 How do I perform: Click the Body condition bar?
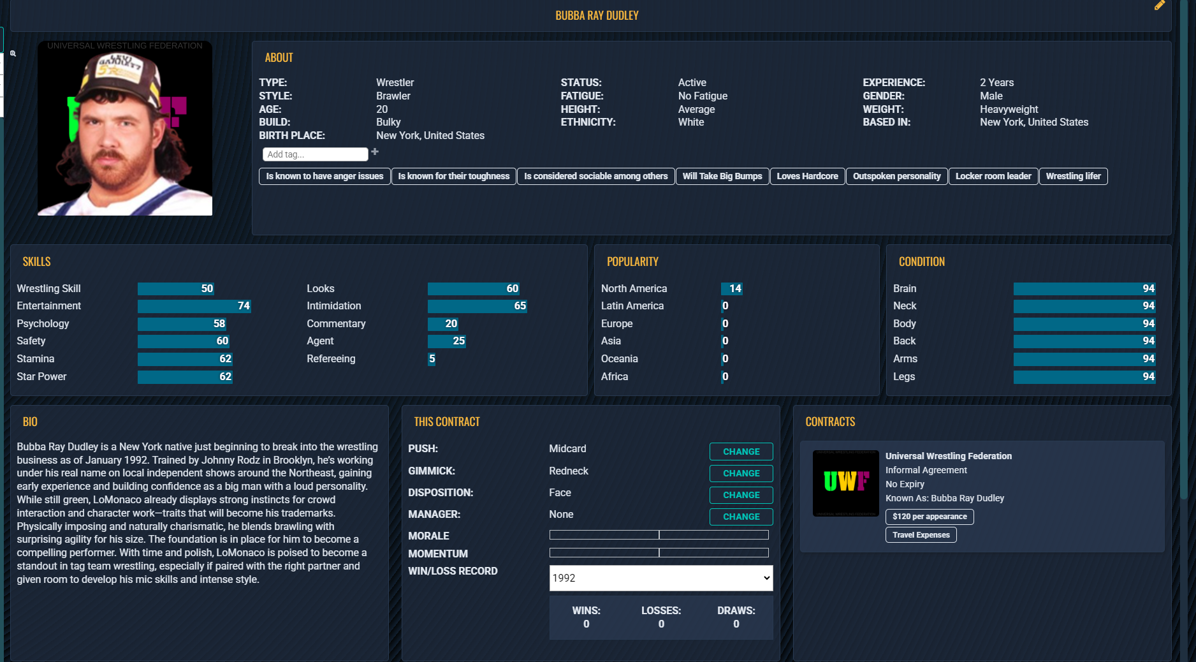tap(1084, 324)
